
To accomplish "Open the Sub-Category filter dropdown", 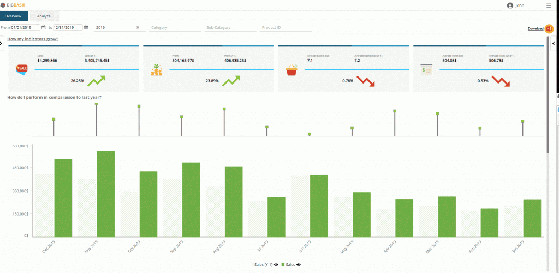I will (x=230, y=27).
